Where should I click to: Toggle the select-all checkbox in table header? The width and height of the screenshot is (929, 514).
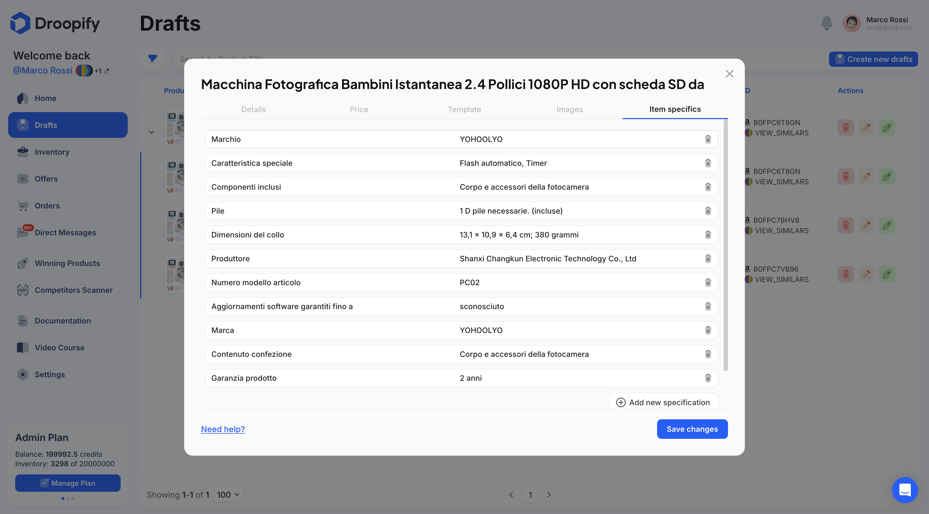[153, 90]
